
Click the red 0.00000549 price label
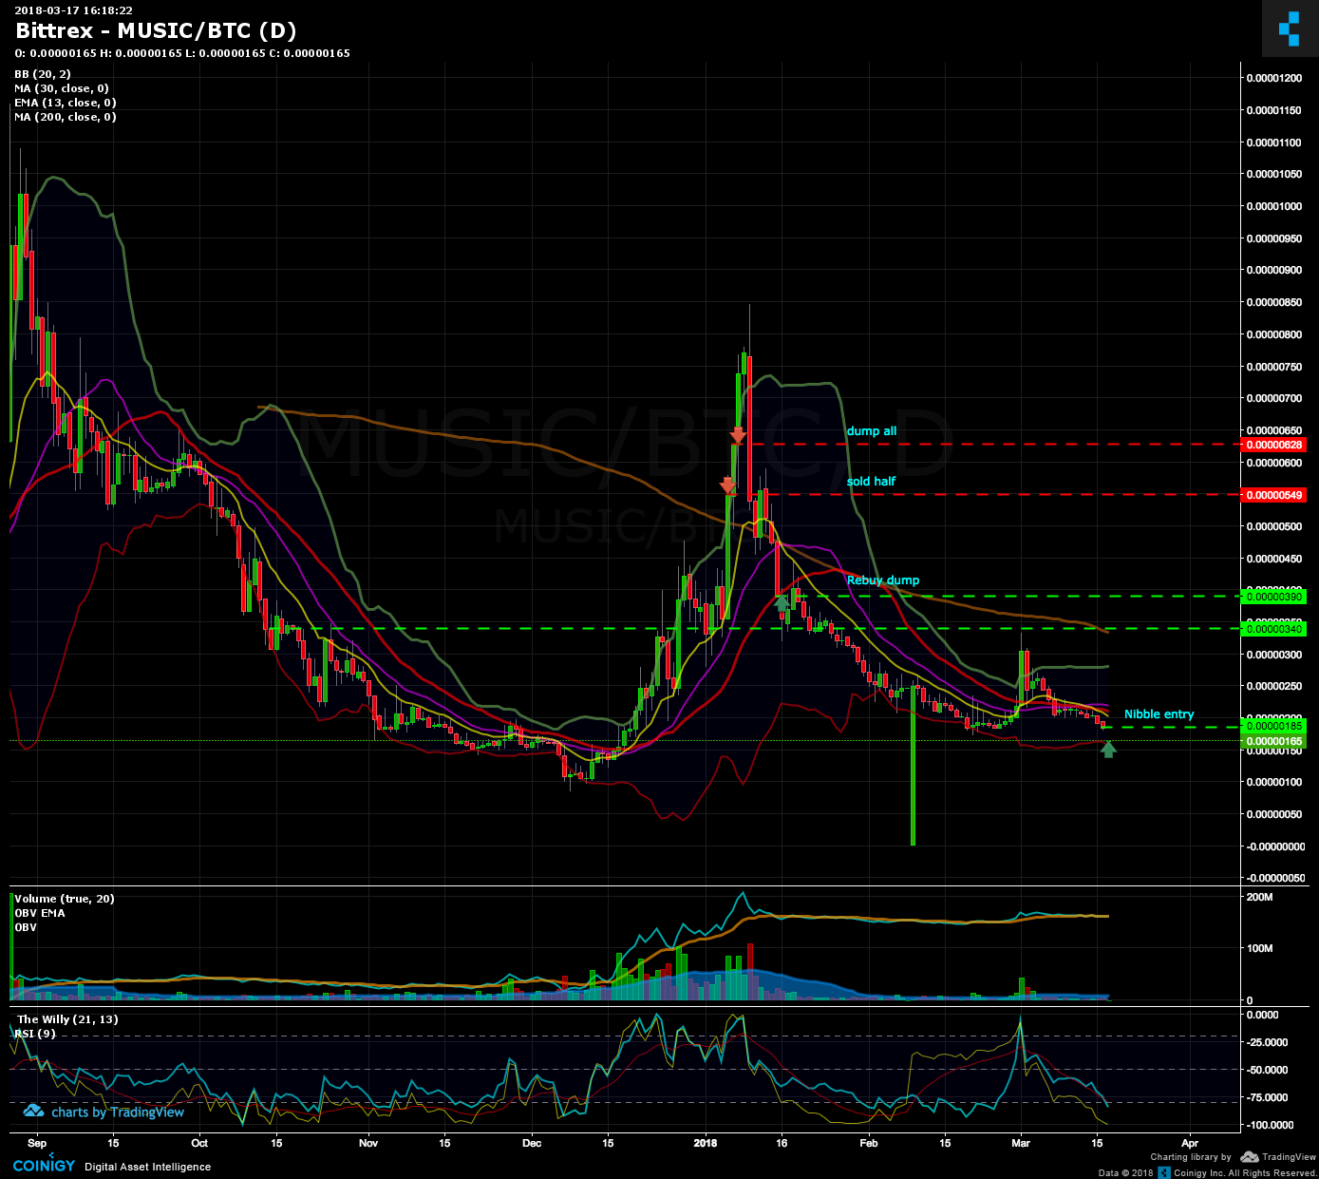1274,495
